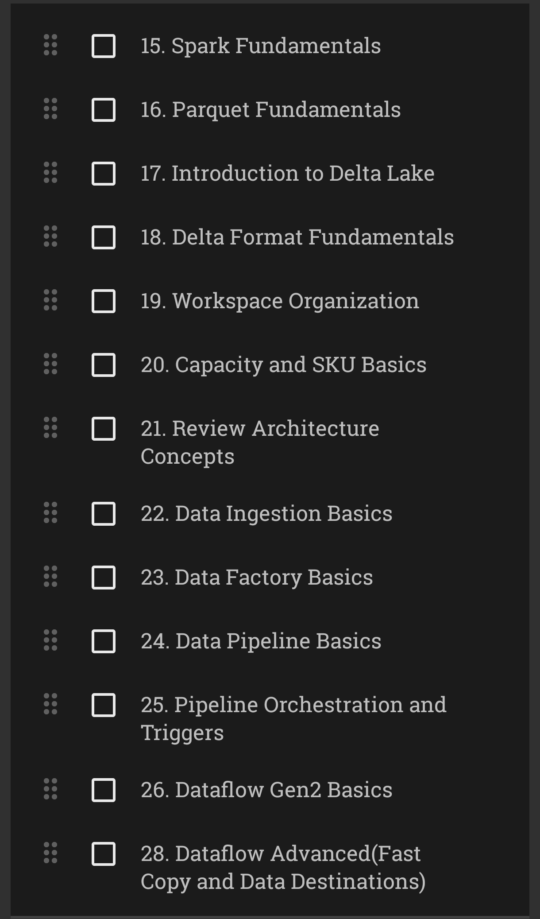Click drag handle for Delta Format Fundamentals

click(x=50, y=237)
